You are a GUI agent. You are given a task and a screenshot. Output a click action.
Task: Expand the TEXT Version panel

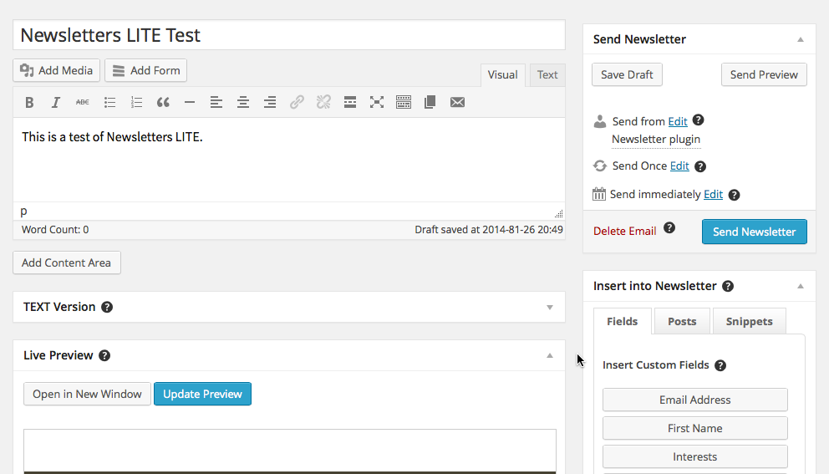point(550,308)
